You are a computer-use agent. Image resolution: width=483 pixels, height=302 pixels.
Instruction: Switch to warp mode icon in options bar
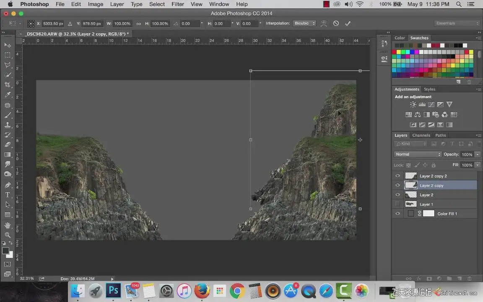coord(324,23)
